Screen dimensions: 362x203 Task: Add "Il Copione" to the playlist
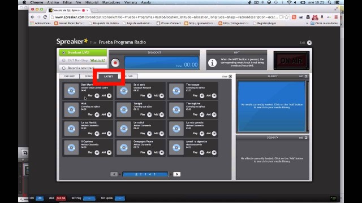click(x=109, y=152)
